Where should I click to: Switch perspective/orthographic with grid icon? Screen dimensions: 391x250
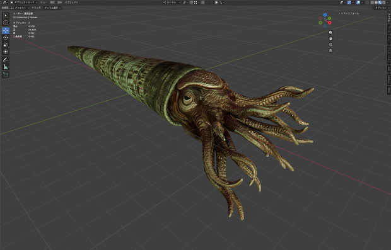330,50
